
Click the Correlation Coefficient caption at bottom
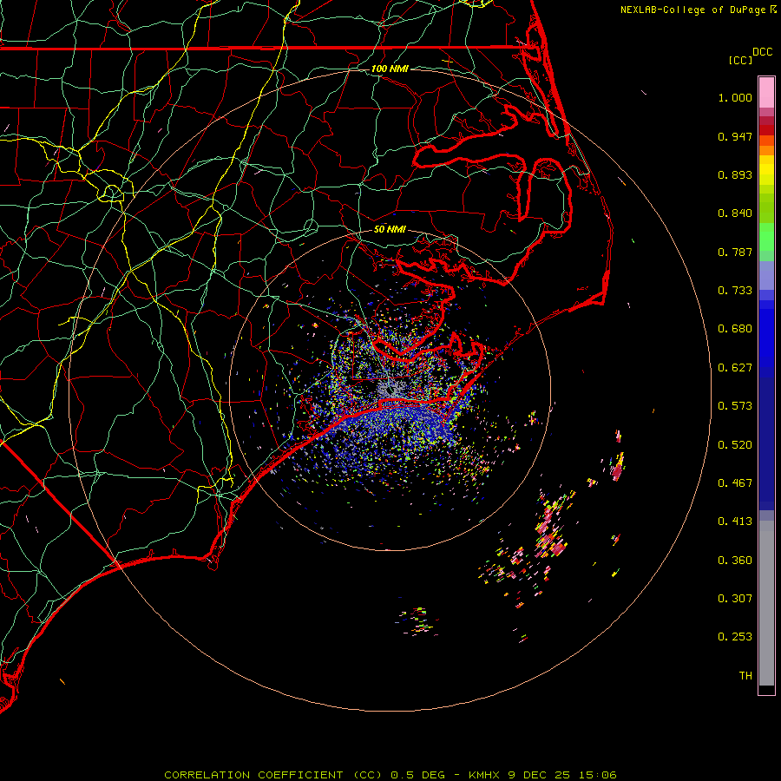(x=390, y=775)
